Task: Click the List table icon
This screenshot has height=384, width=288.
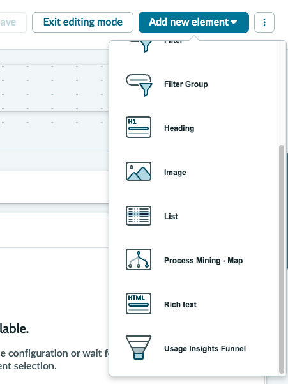Action: [x=139, y=215]
